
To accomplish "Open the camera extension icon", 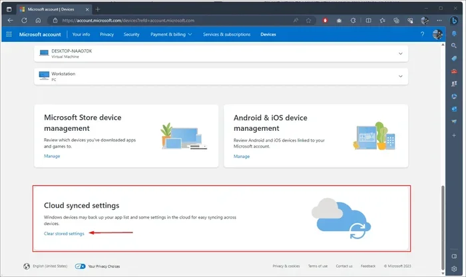I will tap(339, 21).
